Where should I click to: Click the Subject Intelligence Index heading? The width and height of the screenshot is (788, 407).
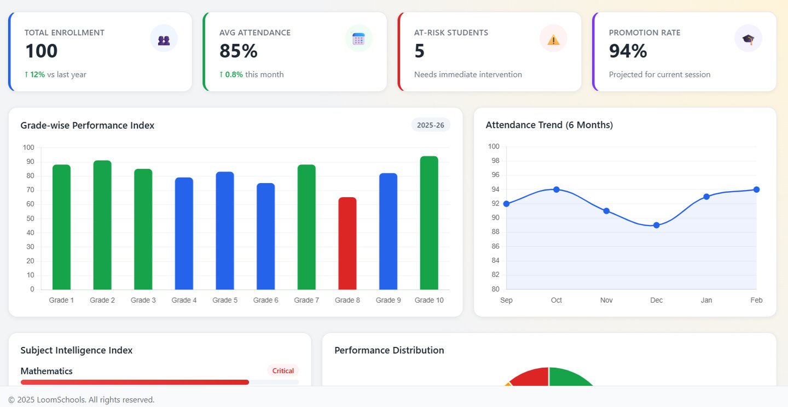(x=77, y=350)
